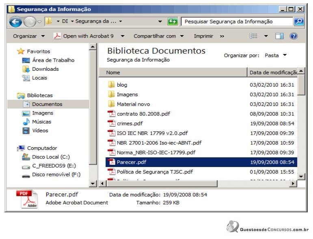Viewport: 313px width, 239px height.
Task: Select crimes.pdf file
Action: coord(130,123)
